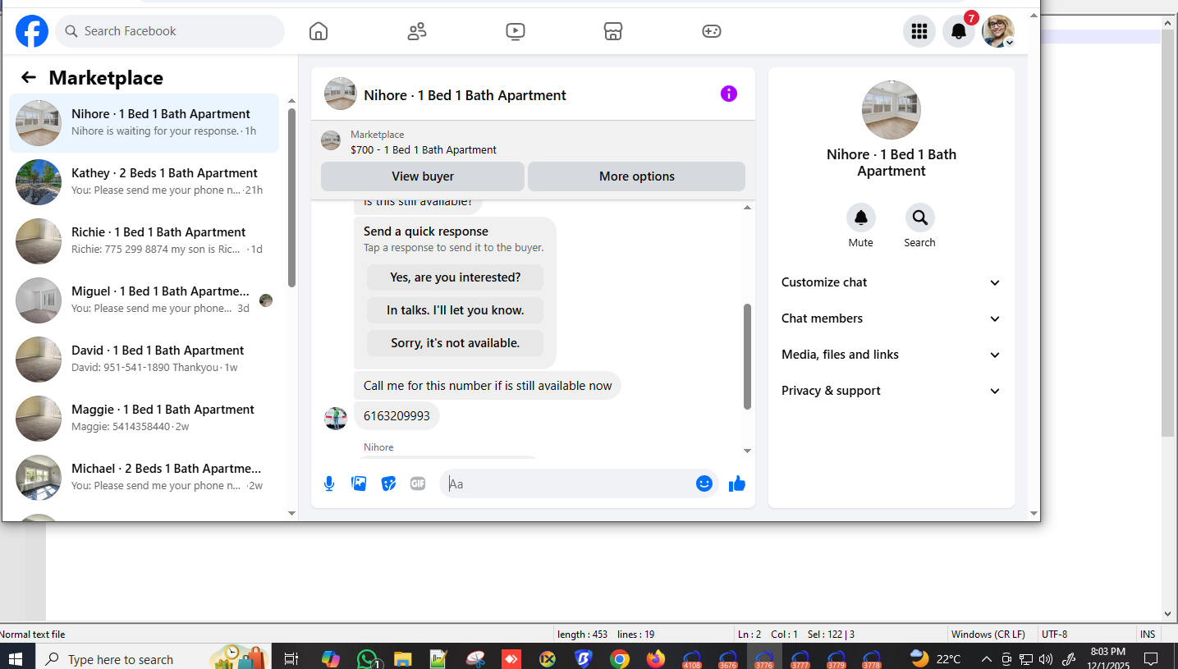Click the Facebook logo icon
The width and height of the screenshot is (1178, 669).
pos(32,31)
